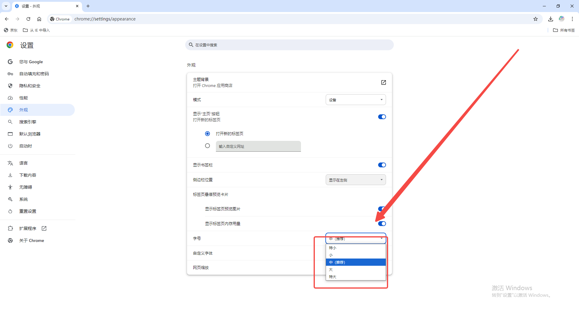Choose 小 in the font size list
The width and height of the screenshot is (579, 313).
[356, 255]
